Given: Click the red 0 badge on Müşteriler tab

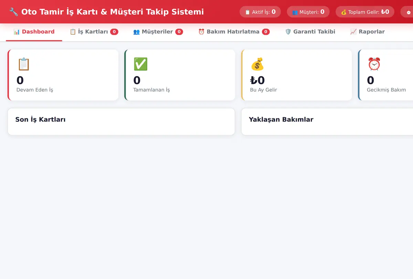Looking at the screenshot, I should pos(179,32).
